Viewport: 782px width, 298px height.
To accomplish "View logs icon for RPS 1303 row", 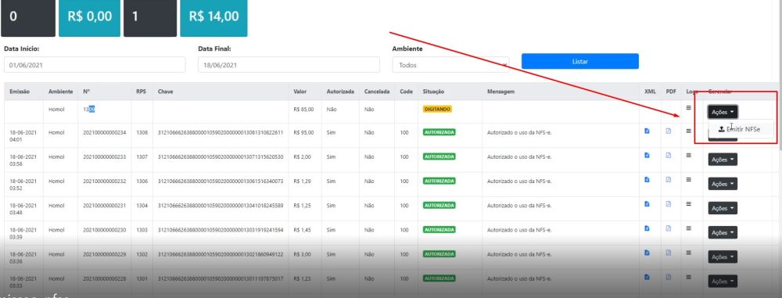I will coord(689,228).
